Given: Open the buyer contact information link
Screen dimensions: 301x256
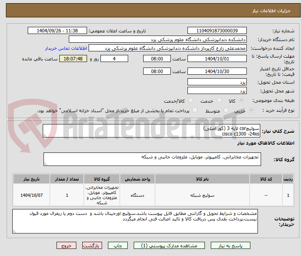Looking at the screenshot, I should pos(66,48).
